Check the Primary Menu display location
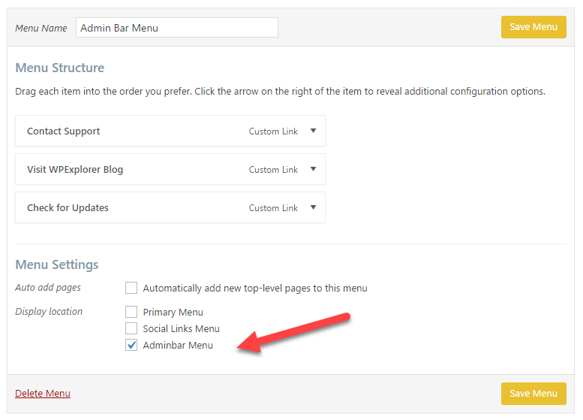This screenshot has height=420, width=583. [131, 312]
